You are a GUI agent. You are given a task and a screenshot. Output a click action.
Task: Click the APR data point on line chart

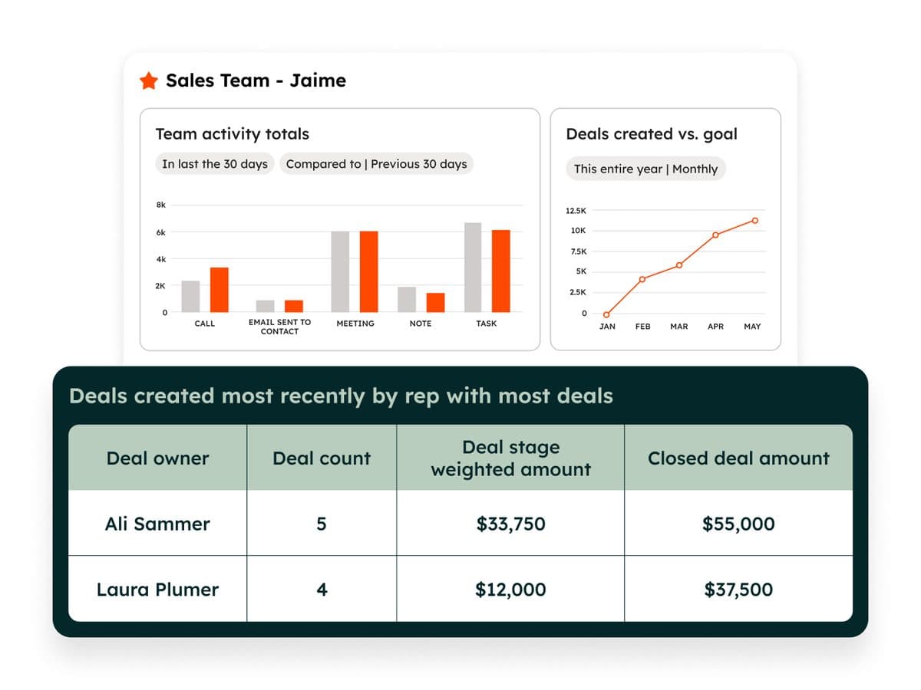pyautogui.click(x=715, y=235)
